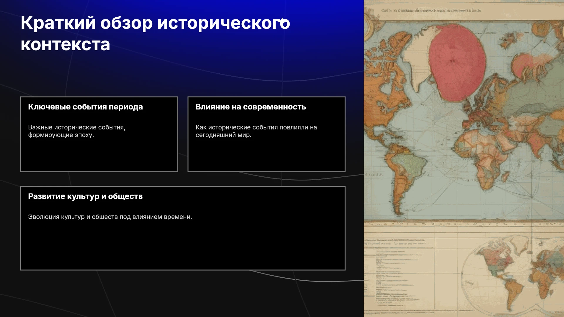Click the heading 'Влияние на современность'

click(x=251, y=107)
